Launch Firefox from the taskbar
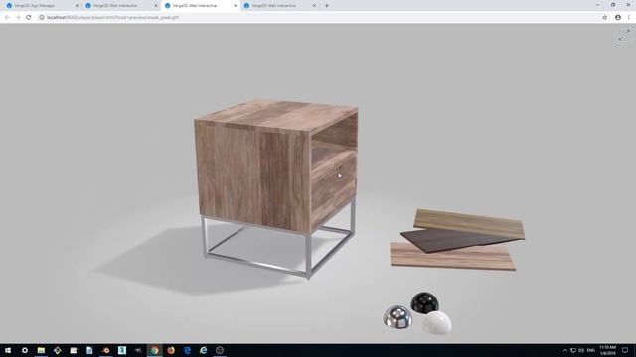The height and width of the screenshot is (357, 636). (171, 350)
